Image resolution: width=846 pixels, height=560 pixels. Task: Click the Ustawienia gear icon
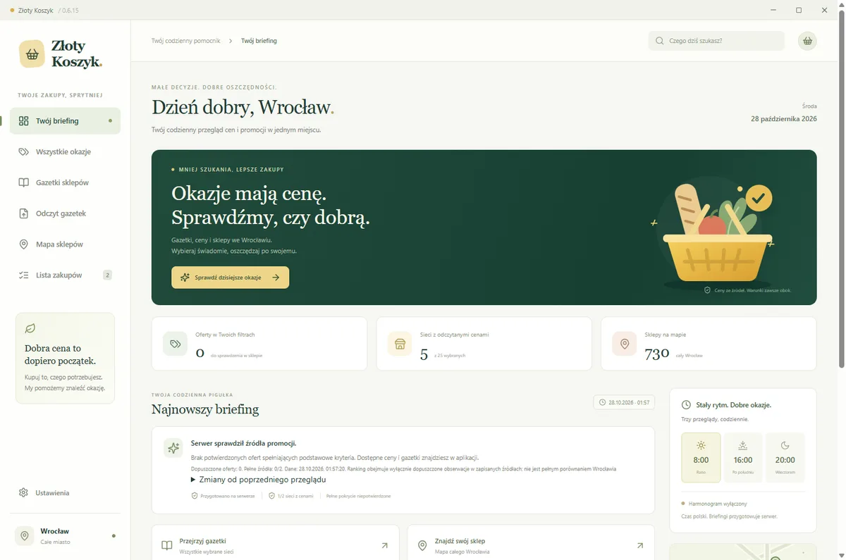pos(24,493)
